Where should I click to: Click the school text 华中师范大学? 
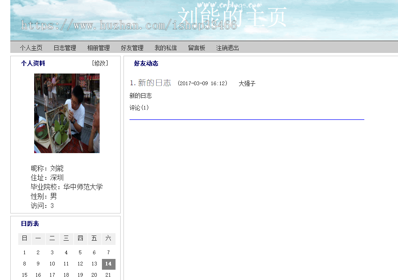tap(83, 187)
